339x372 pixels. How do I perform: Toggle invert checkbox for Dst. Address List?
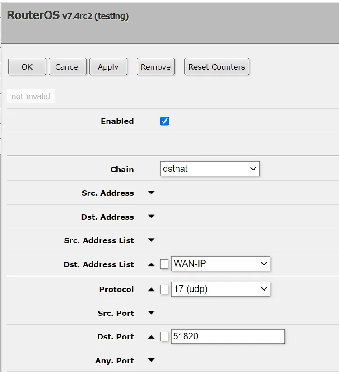[164, 264]
